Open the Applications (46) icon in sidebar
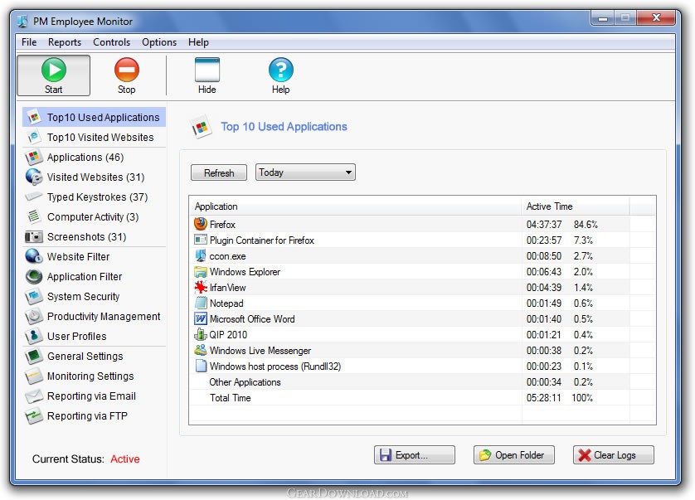This screenshot has height=500, width=695. click(34, 157)
